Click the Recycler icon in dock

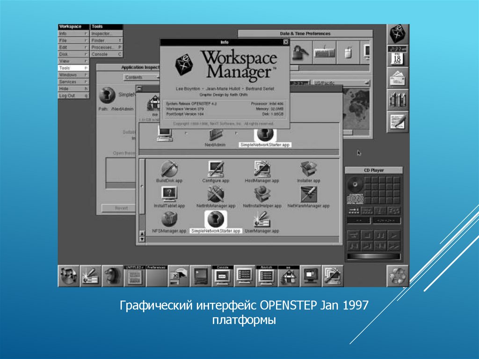(398, 276)
